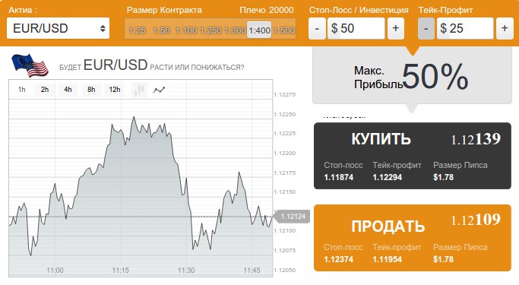Select 1:100 contract leverage
Image resolution: width=519 pixels, height=285 pixels.
coord(186,30)
